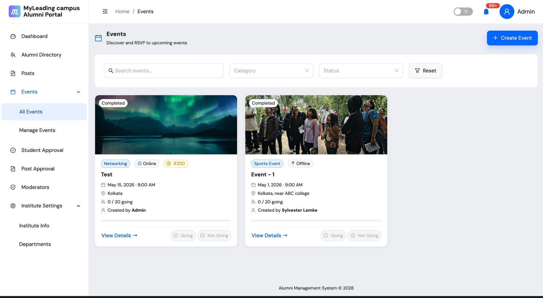543x298 pixels.
Task: Collapse the Institute Settings chevron
Action: point(78,206)
